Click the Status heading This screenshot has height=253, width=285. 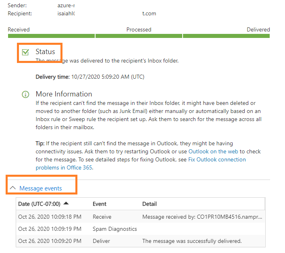point(45,52)
